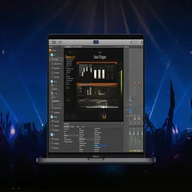Open the tab next to Workspace
192x192 pixels.
(78, 47)
